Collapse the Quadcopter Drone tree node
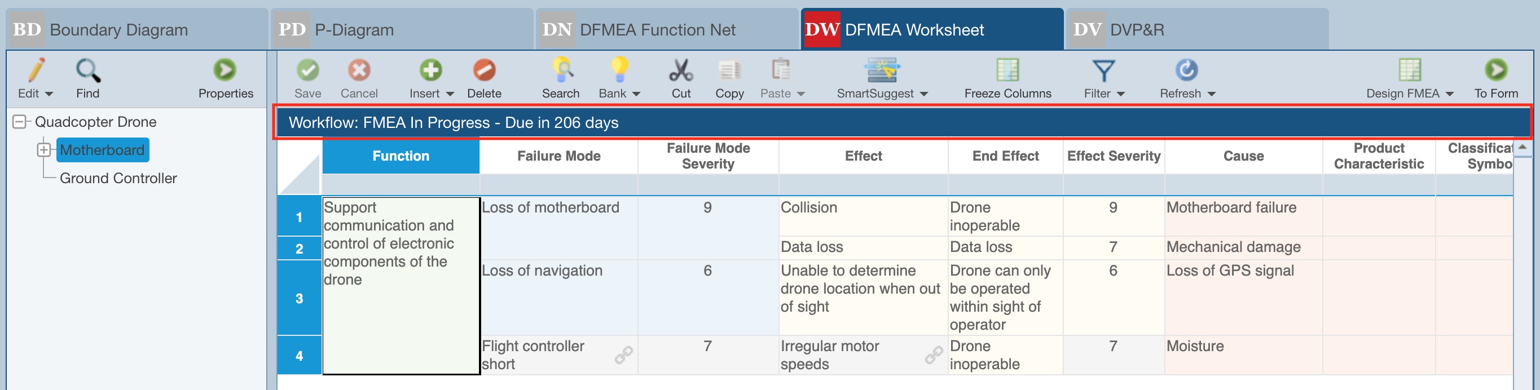The height and width of the screenshot is (390, 1540). [20, 122]
